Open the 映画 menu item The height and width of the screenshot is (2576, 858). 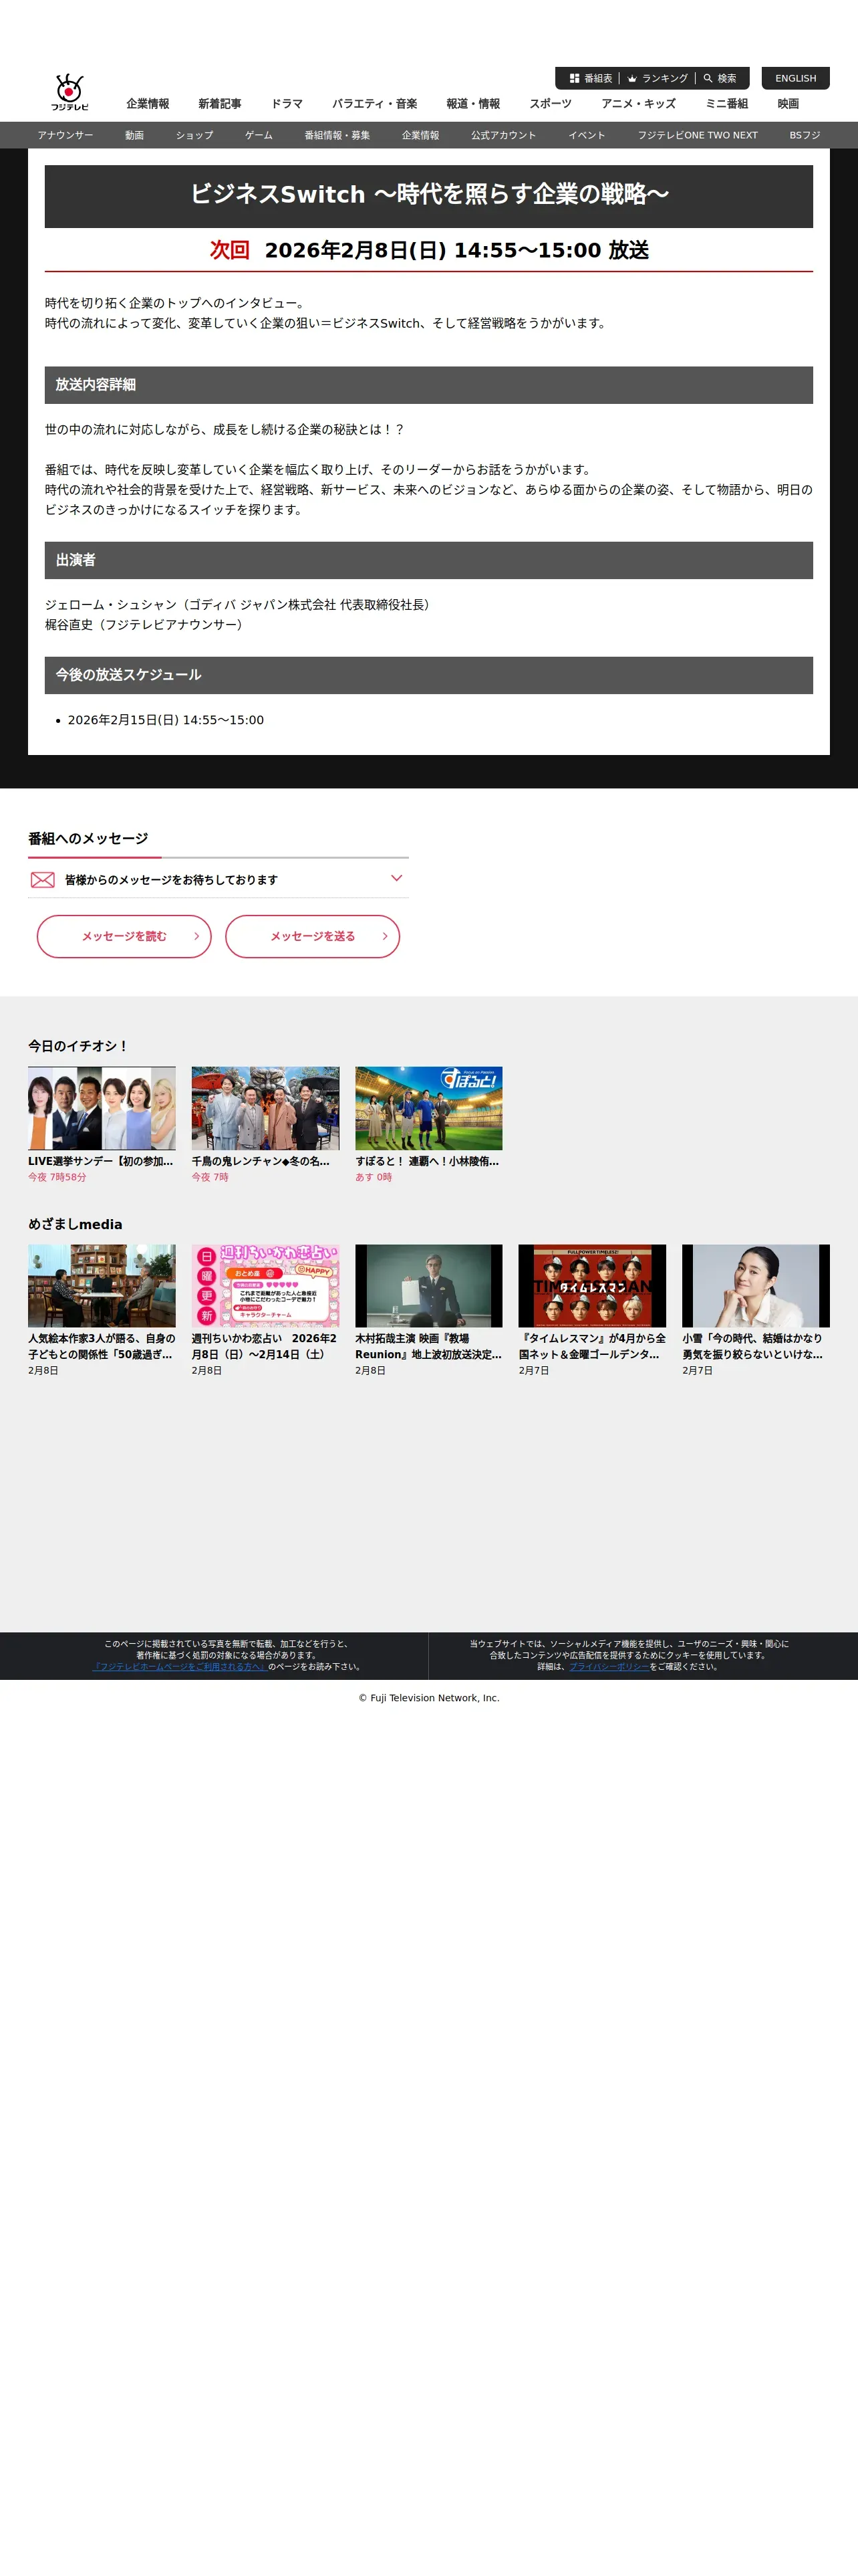(788, 104)
